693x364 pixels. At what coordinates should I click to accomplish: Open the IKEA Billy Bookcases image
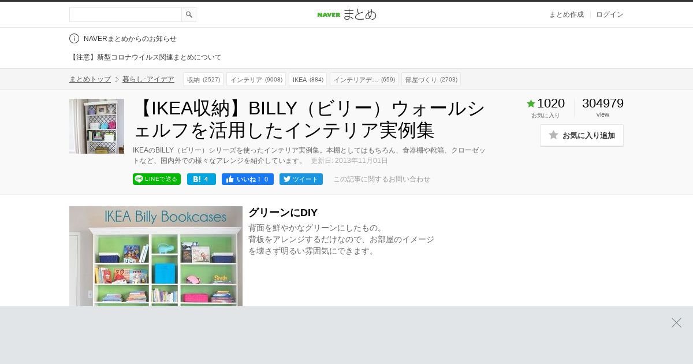(156, 256)
